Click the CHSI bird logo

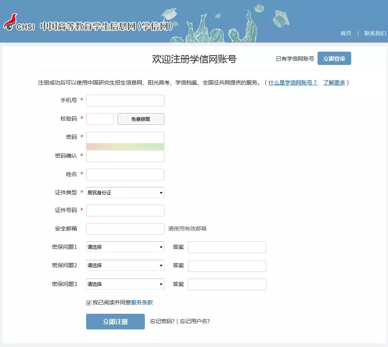click(18, 23)
